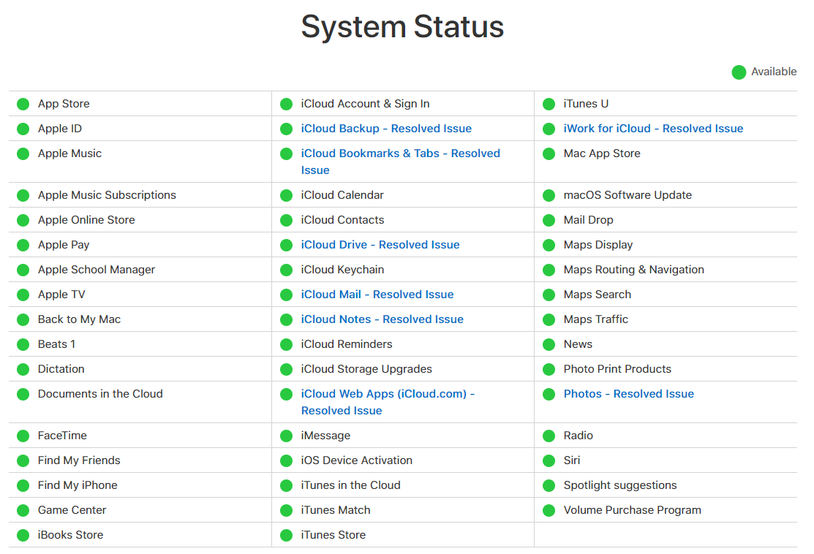The image size is (814, 554).
Task: Click the Maps Display entry
Action: [x=598, y=245]
